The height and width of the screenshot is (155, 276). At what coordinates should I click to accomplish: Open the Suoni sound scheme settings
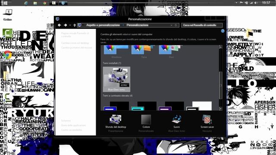(x=176, y=123)
